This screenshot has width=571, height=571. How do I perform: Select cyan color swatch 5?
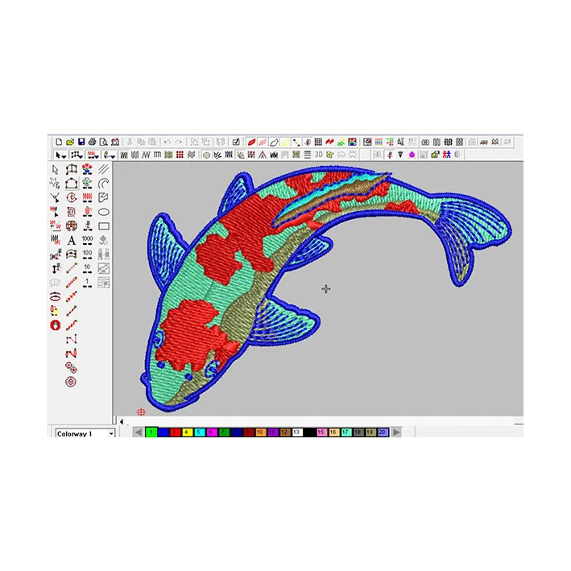[199, 432]
